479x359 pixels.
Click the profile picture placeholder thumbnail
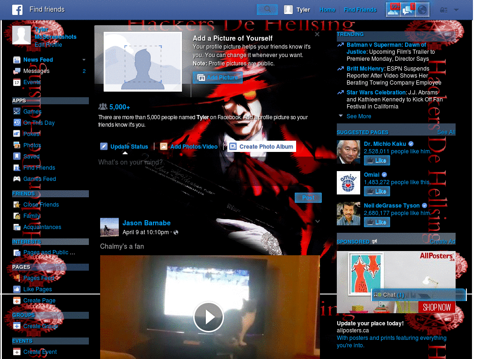(143, 62)
